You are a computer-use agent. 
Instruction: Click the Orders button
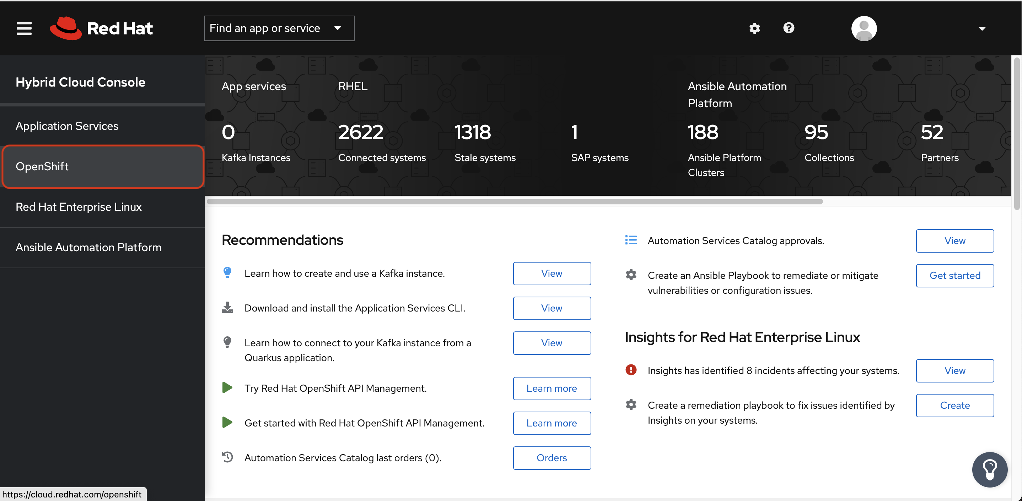(552, 457)
